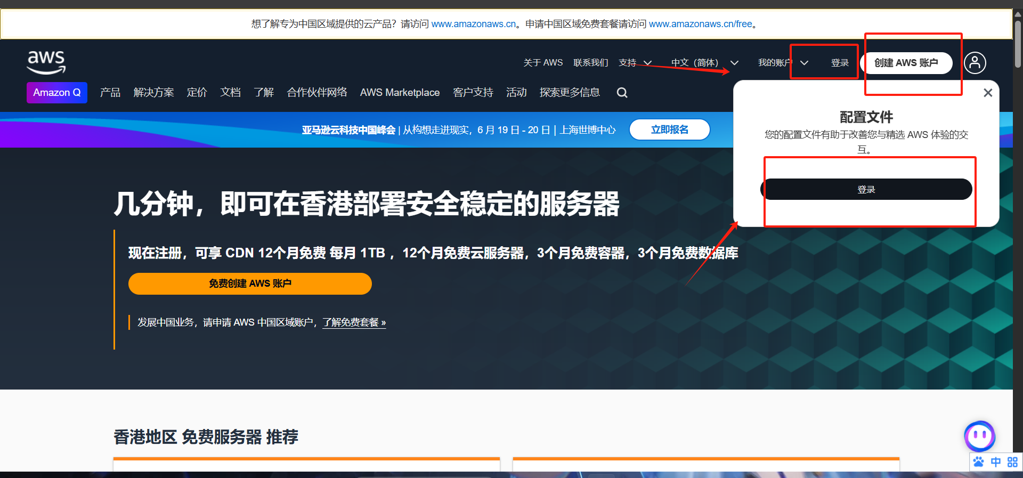
Task: Open the 产品 menu
Action: pyautogui.click(x=110, y=93)
